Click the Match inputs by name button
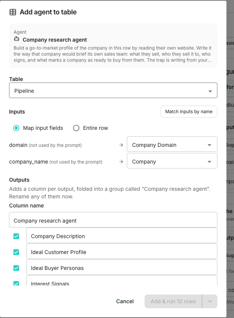 (189, 112)
